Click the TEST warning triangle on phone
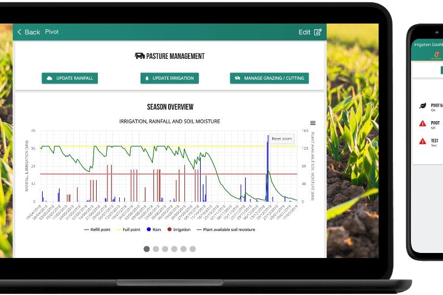The image size is (443, 295). tap(423, 141)
